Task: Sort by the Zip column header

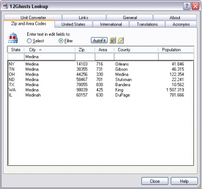Action: pos(85,50)
